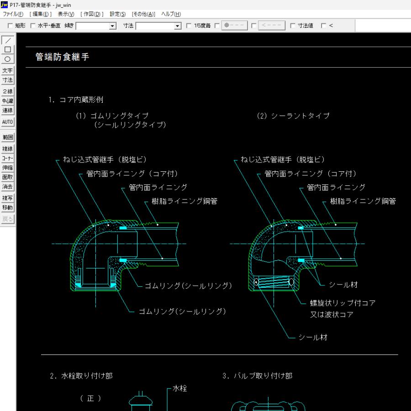Click inside the 傾き input field
This screenshot has width=411, height=411.
click(93, 26)
